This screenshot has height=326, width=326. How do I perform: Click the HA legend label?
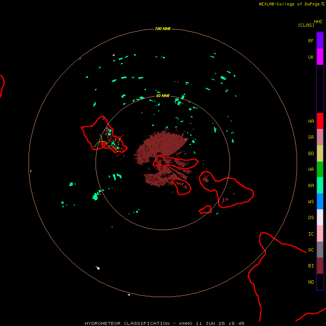[x=311, y=121]
